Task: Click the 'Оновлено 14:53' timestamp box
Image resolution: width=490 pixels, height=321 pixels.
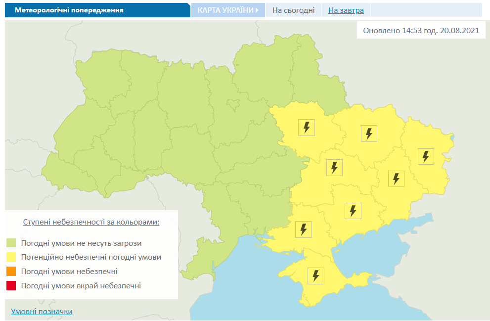Action: point(421,31)
